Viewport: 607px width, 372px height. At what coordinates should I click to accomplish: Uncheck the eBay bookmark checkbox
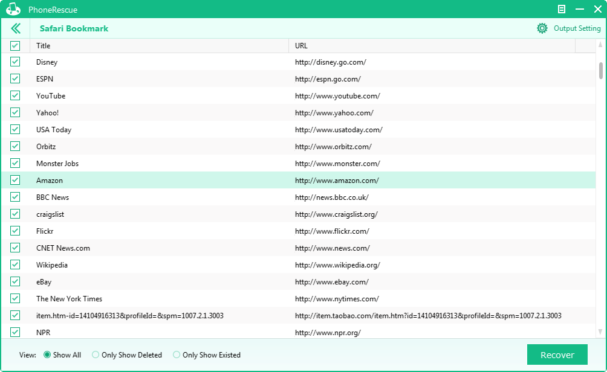[15, 282]
